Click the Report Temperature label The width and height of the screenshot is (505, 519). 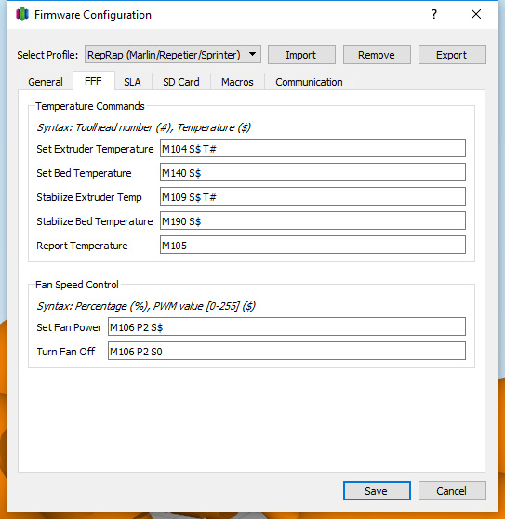pyautogui.click(x=82, y=246)
